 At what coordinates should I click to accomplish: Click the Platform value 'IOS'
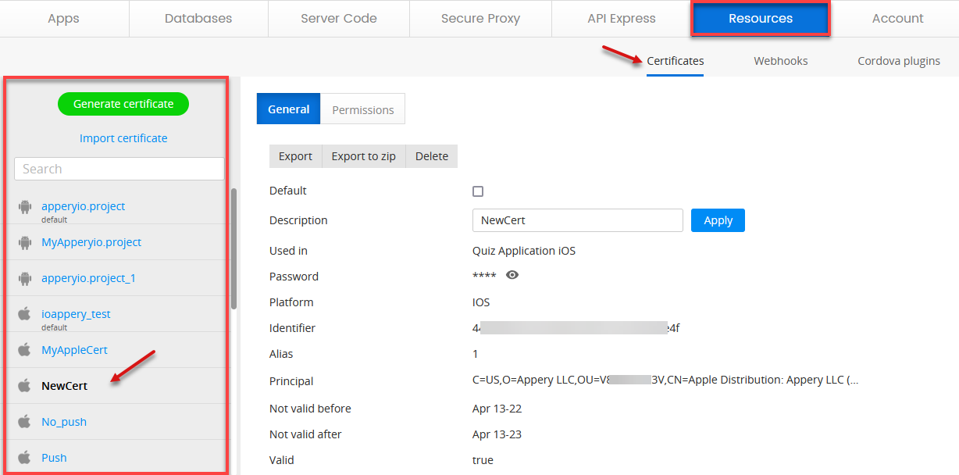click(481, 302)
